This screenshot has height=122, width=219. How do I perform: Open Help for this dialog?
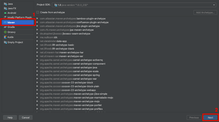[x=10, y=118]
